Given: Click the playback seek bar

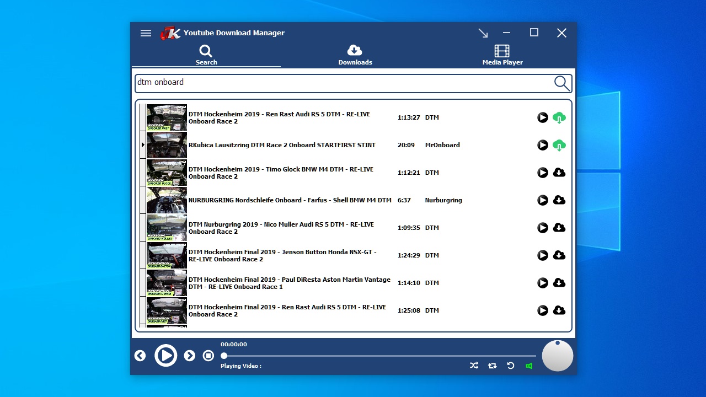Looking at the screenshot, I should [x=379, y=356].
